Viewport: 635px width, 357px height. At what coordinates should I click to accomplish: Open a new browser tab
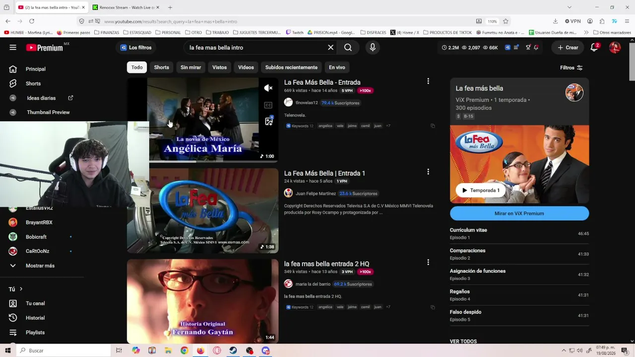tap(170, 7)
